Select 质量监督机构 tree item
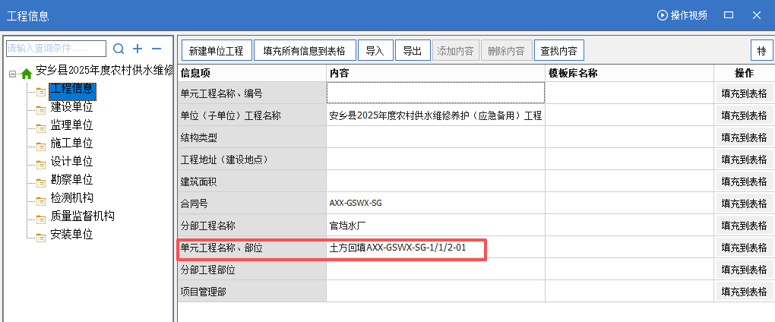Image resolution: width=775 pixels, height=322 pixels. (x=83, y=216)
